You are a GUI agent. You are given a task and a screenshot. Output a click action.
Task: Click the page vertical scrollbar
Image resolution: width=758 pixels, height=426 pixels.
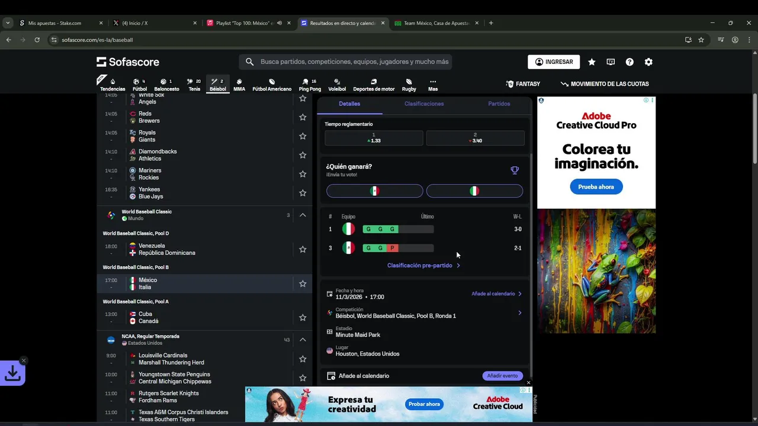click(755, 129)
